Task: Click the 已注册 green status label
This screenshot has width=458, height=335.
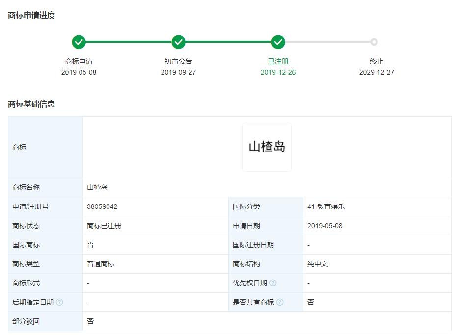Action: point(278,61)
